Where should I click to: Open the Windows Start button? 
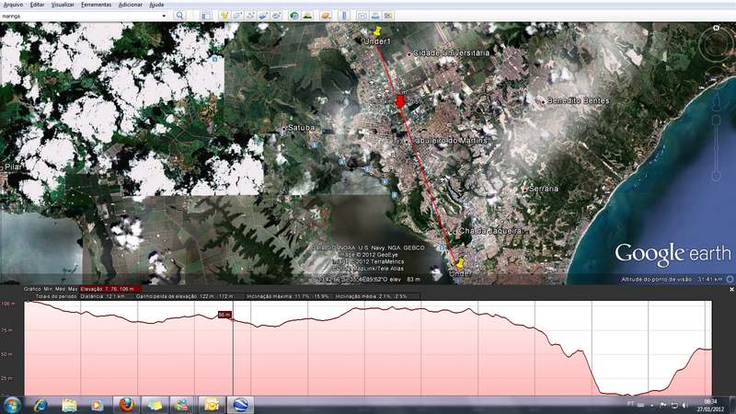(11, 405)
